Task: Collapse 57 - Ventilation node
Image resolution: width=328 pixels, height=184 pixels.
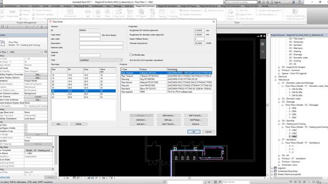Action: pyautogui.click(x=279, y=140)
